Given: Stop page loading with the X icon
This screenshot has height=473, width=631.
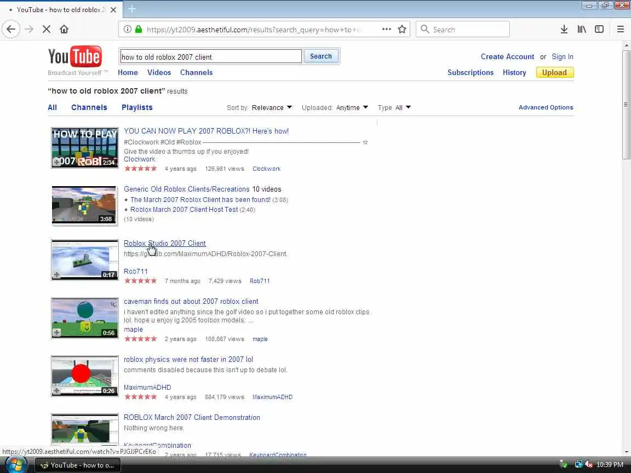Looking at the screenshot, I should [46, 29].
